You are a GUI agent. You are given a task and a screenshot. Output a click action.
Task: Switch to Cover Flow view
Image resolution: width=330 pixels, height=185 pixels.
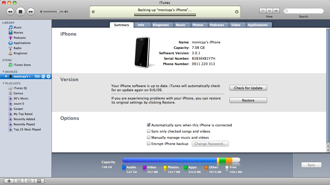click(x=276, y=11)
